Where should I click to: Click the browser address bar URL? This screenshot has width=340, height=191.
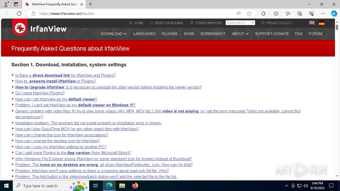67,14
